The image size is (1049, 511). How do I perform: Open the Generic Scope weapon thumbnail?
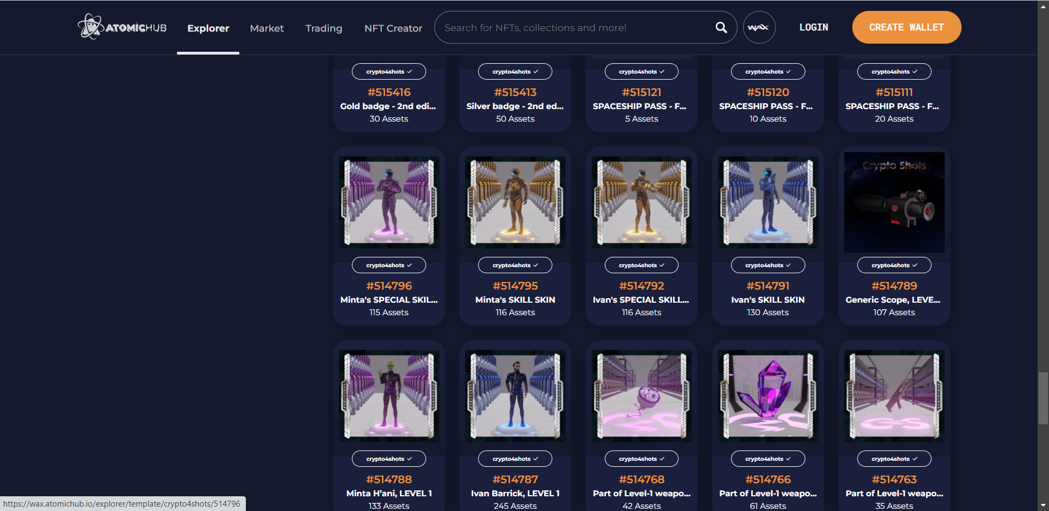pos(894,202)
